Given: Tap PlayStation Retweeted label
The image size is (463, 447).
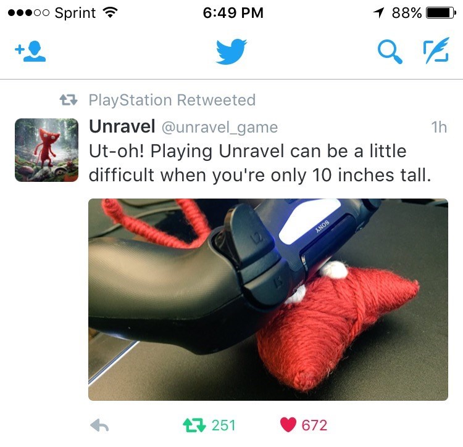Looking at the screenshot, I should coord(172,100).
